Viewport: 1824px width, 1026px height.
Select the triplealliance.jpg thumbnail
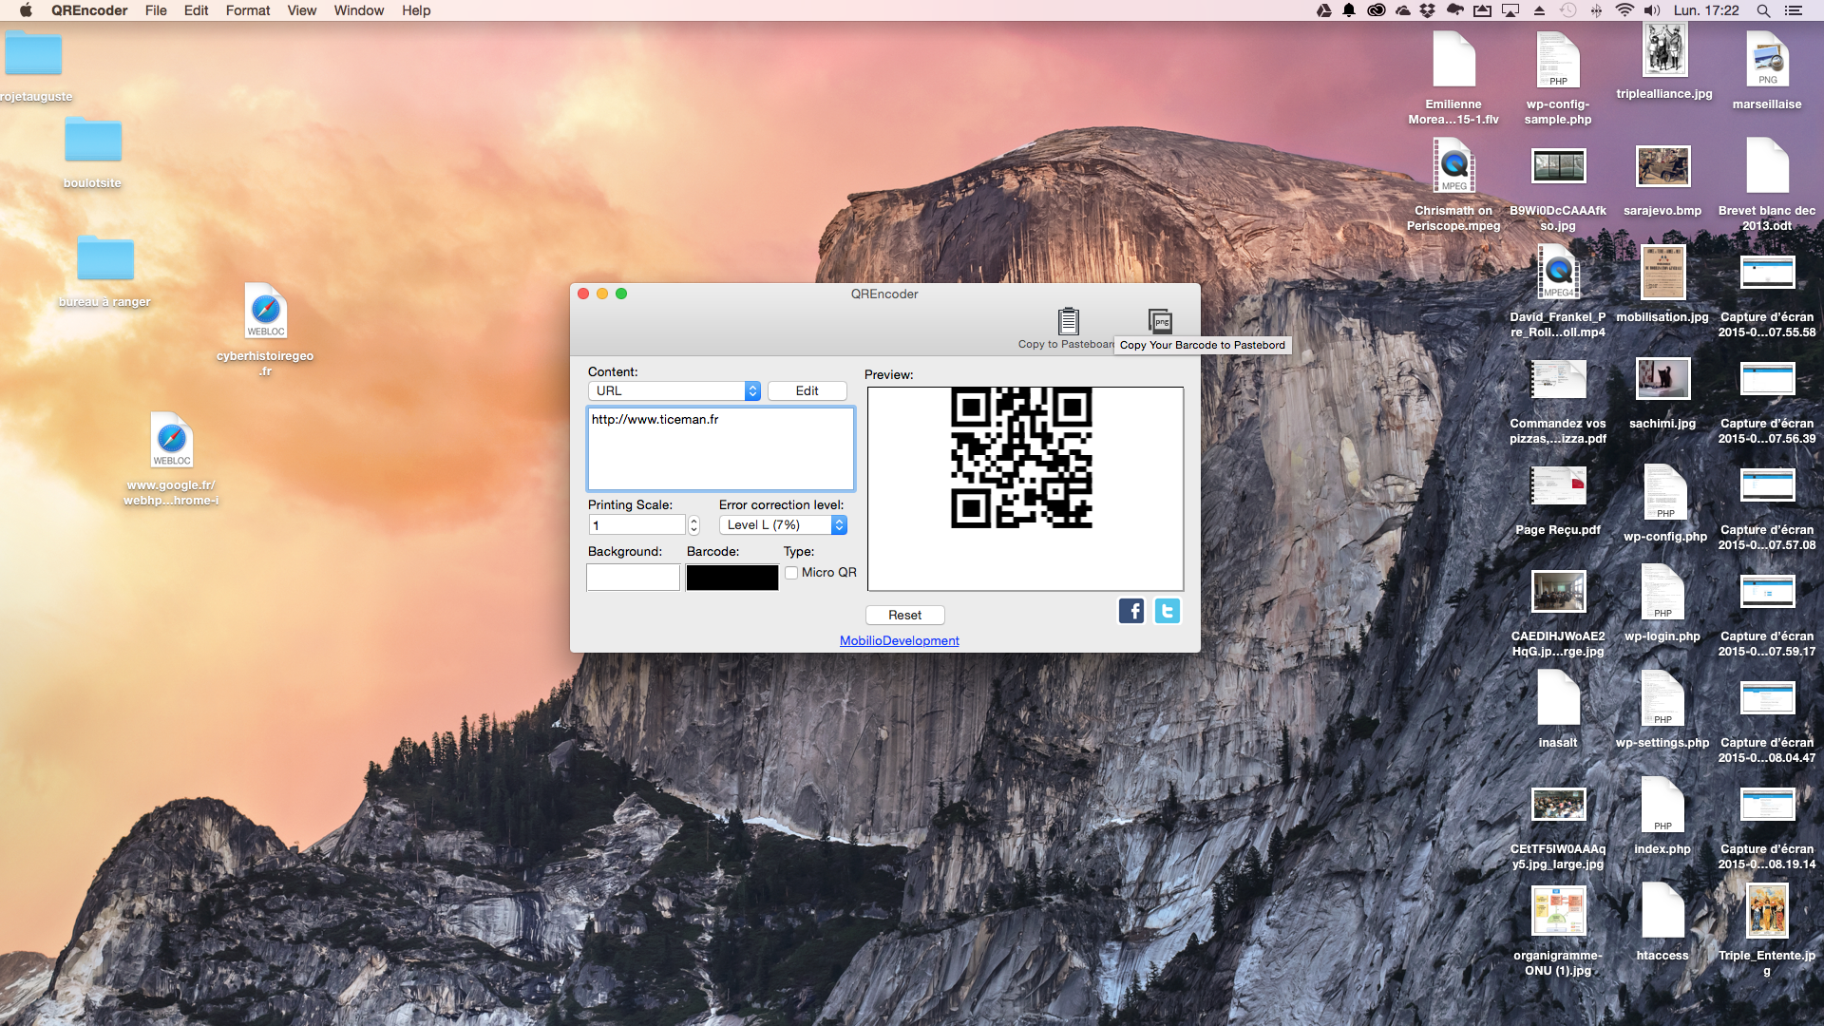(x=1664, y=50)
